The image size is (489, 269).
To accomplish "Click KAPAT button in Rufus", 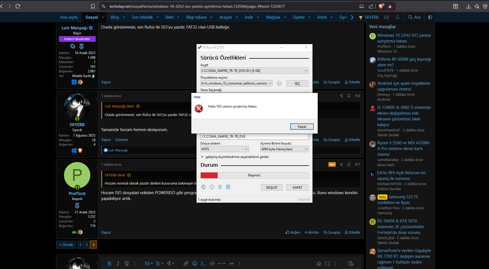I will point(297,187).
